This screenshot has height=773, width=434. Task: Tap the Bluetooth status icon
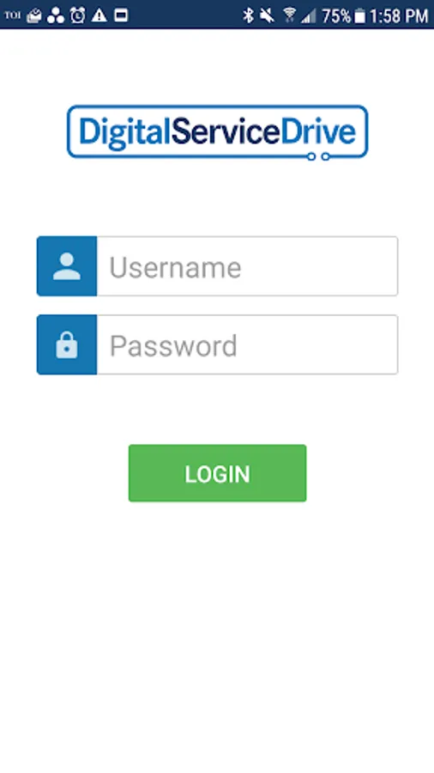tap(249, 15)
